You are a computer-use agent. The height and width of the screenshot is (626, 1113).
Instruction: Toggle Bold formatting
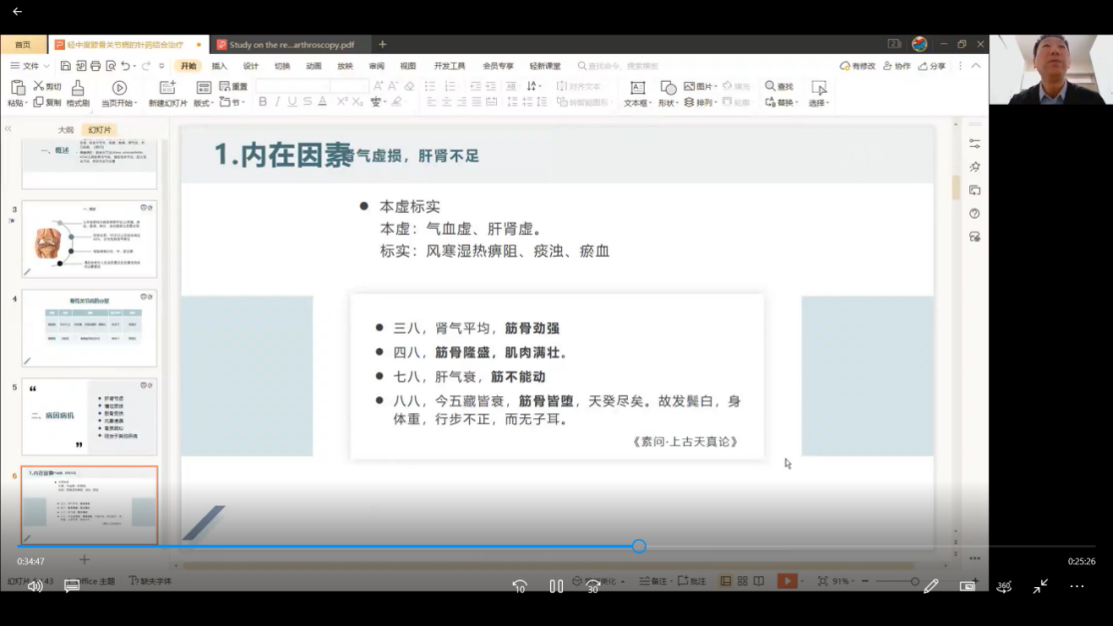coord(263,102)
